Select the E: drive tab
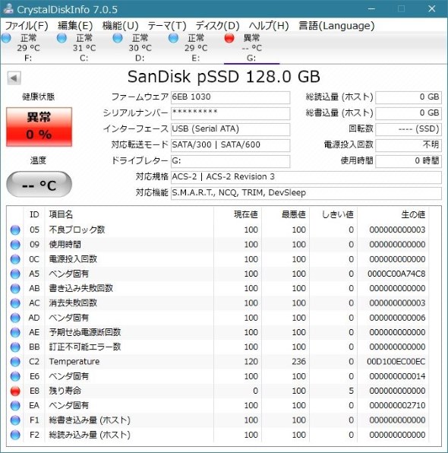The height and width of the screenshot is (453, 448). pos(195,48)
